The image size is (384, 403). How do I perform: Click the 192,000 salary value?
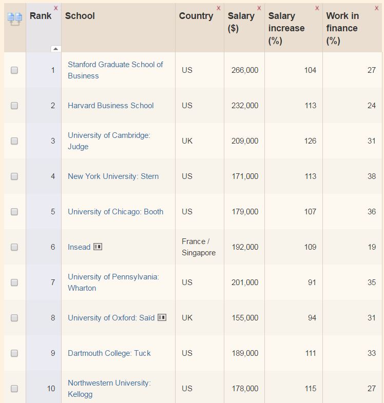[x=245, y=247]
